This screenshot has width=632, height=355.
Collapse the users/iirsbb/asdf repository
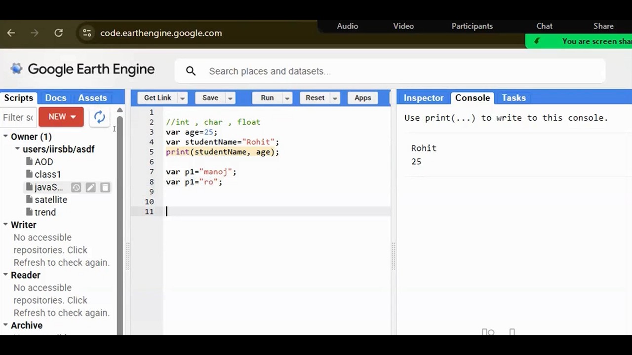coord(17,149)
